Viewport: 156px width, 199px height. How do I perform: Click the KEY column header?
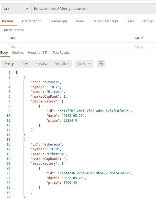(x=13, y=38)
